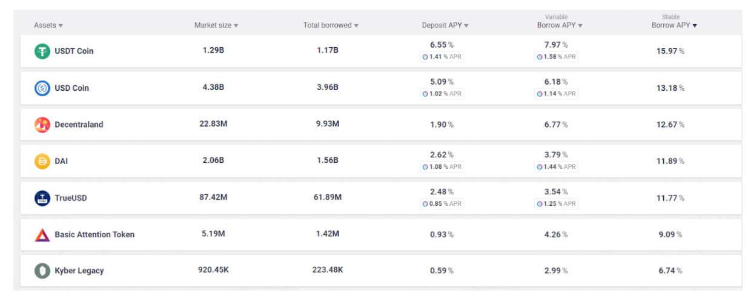Click the Kyber Legacy logo icon
This screenshot has width=751, height=299.
click(42, 271)
